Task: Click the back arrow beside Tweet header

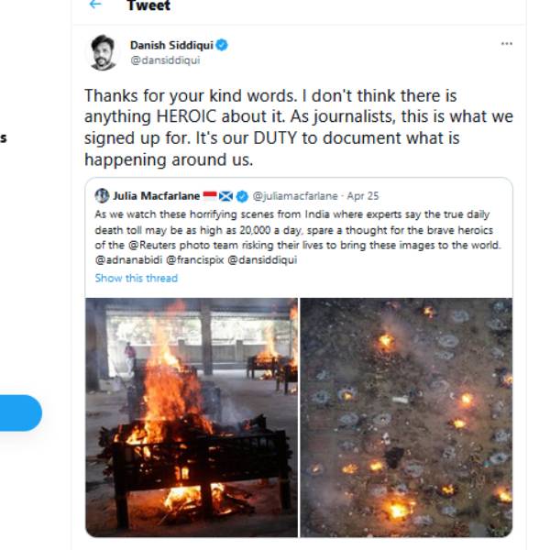Action: point(95,5)
